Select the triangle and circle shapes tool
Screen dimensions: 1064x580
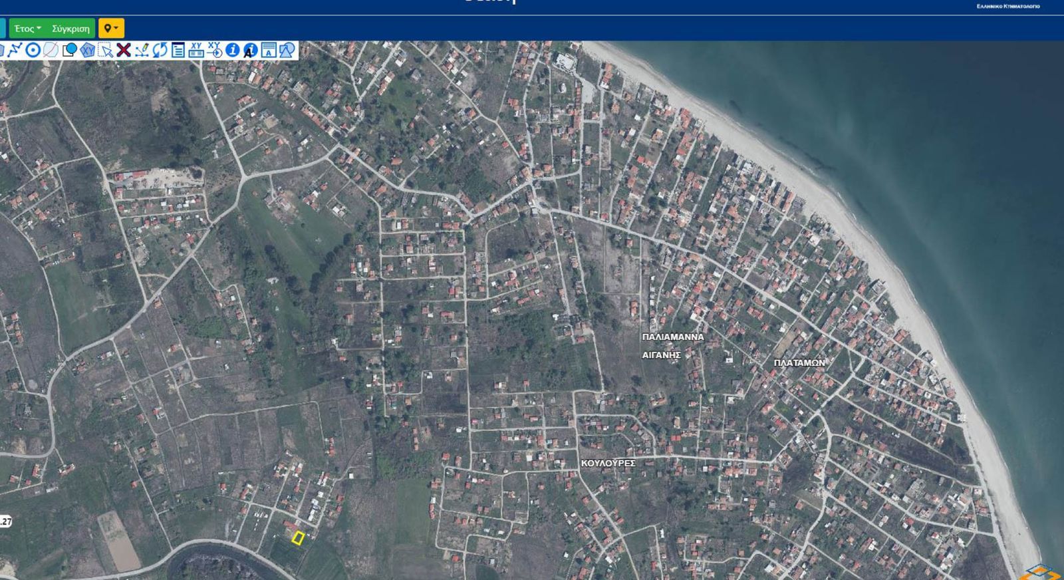(287, 50)
